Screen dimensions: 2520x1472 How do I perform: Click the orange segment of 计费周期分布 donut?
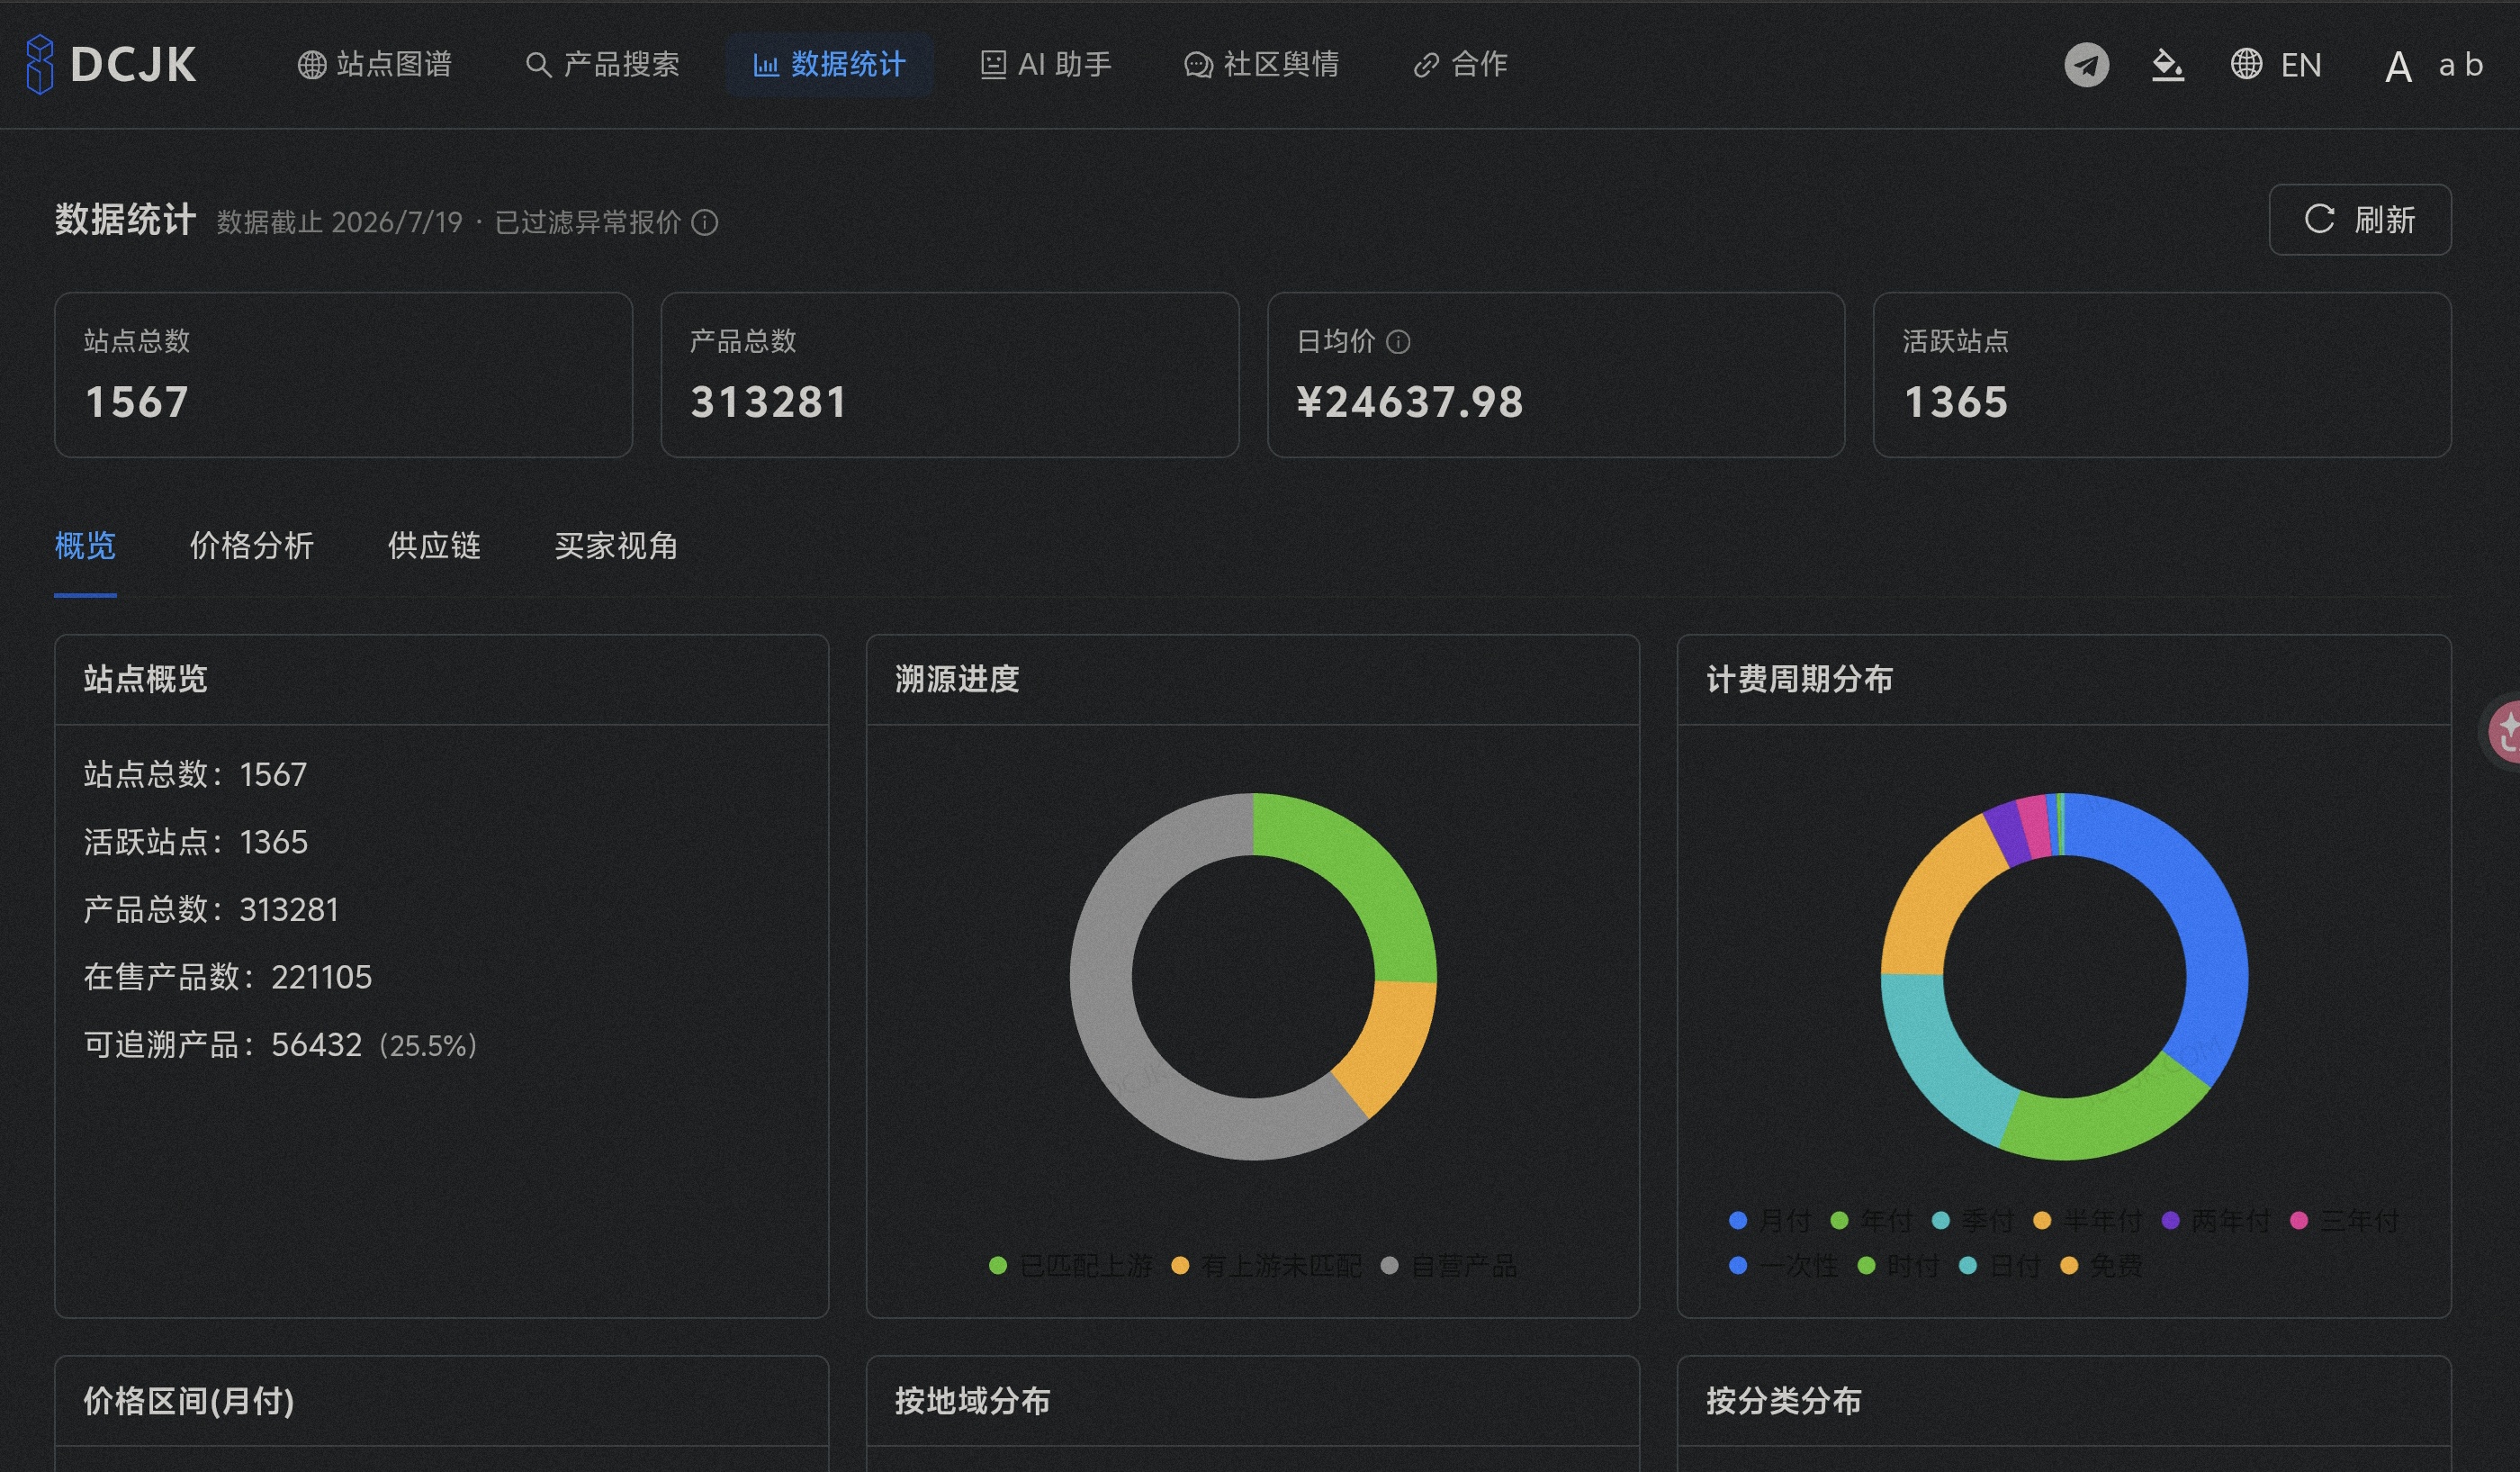1931,900
